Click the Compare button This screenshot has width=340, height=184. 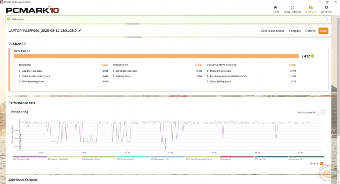(x=295, y=31)
